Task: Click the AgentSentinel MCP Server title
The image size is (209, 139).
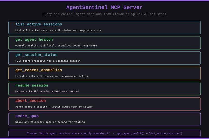Action: point(104,8)
